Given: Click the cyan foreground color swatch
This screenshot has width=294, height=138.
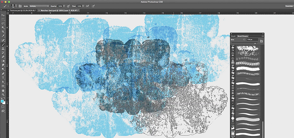Looking at the screenshot, I should 2,101.
